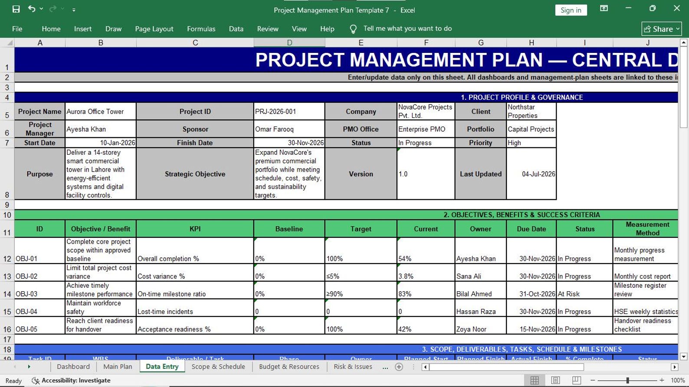This screenshot has width=689, height=387.
Task: Click the more sheets ellipsis
Action: pyautogui.click(x=385, y=367)
